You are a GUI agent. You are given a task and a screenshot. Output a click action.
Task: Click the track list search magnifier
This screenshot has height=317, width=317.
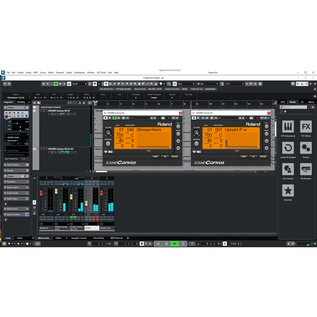tap(90, 103)
